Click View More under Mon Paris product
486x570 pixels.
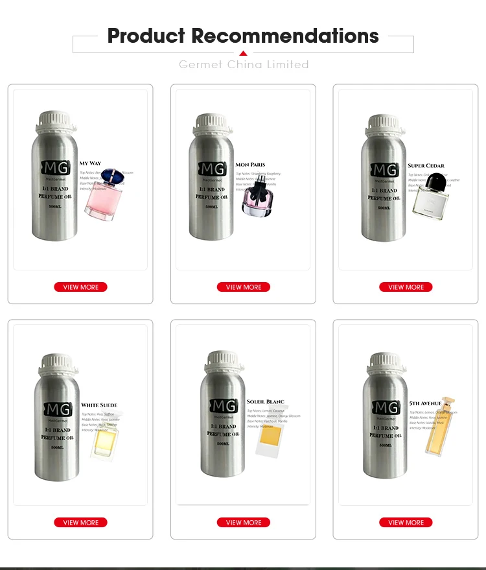244,287
